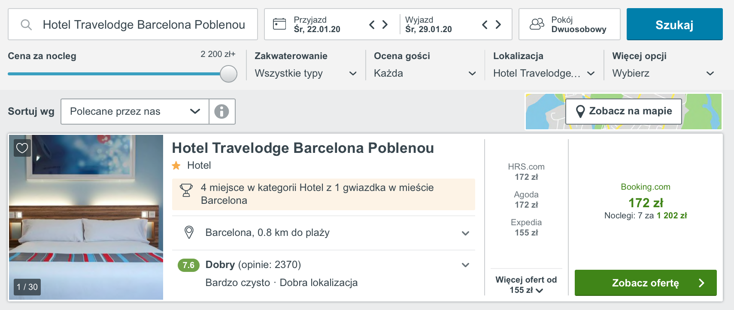
Task: Save hotel to favorites with heart icon
Action: (22, 148)
